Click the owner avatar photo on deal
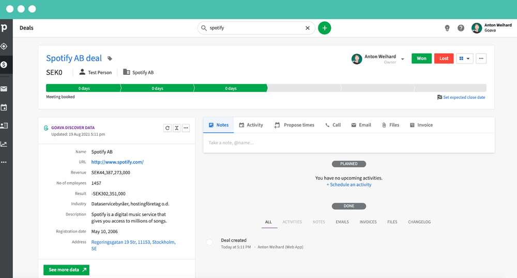Image resolution: width=517 pixels, height=278 pixels. (x=356, y=59)
